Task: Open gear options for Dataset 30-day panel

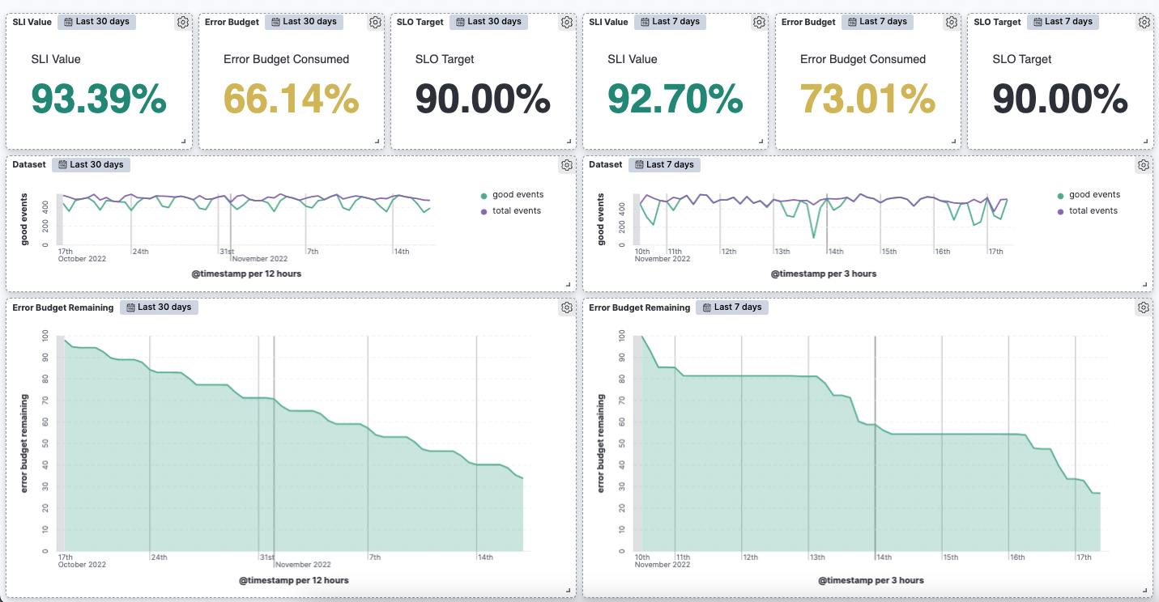Action: pyautogui.click(x=567, y=165)
